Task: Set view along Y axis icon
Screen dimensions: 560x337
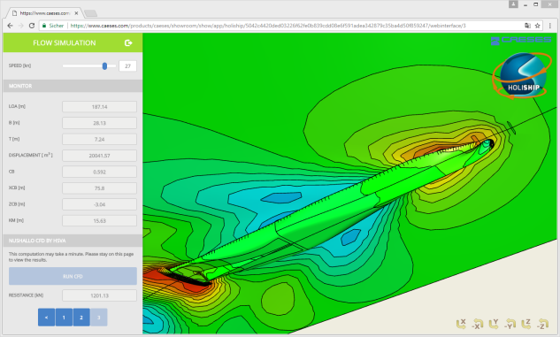Action: [x=494, y=324]
